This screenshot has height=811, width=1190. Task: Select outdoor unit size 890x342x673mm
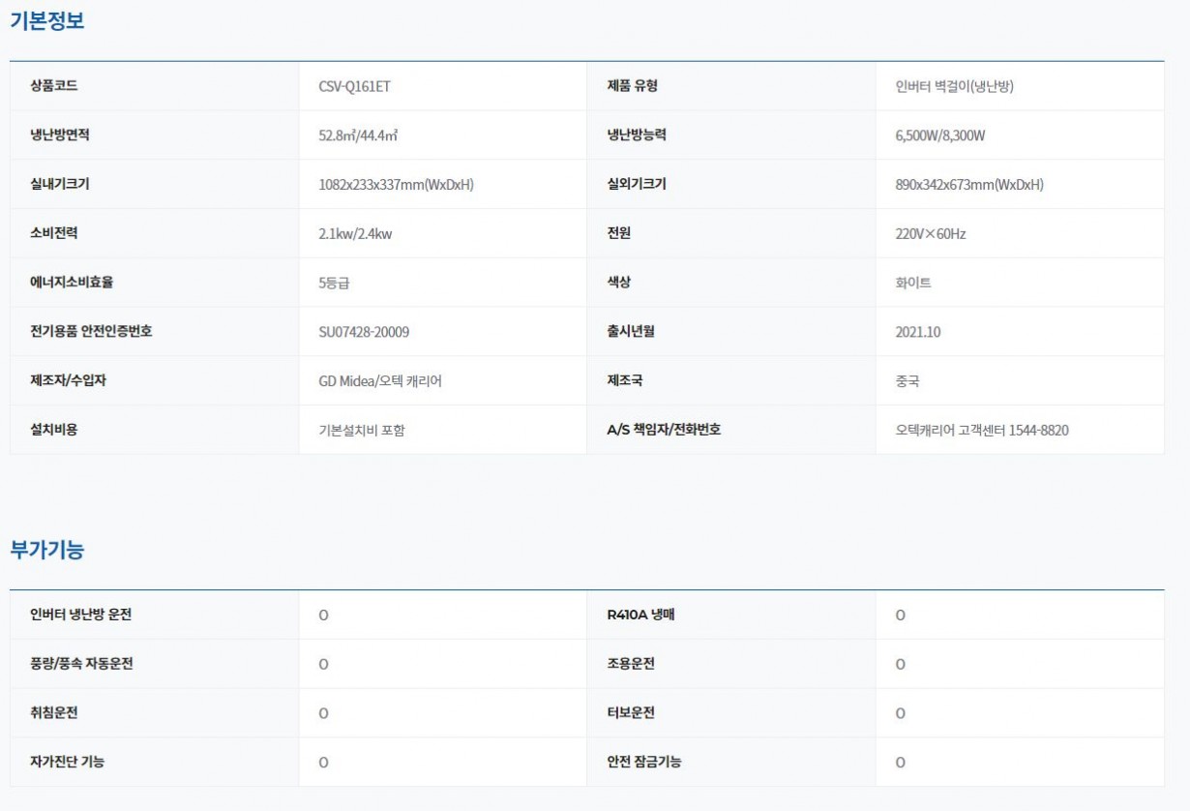pyautogui.click(x=969, y=185)
